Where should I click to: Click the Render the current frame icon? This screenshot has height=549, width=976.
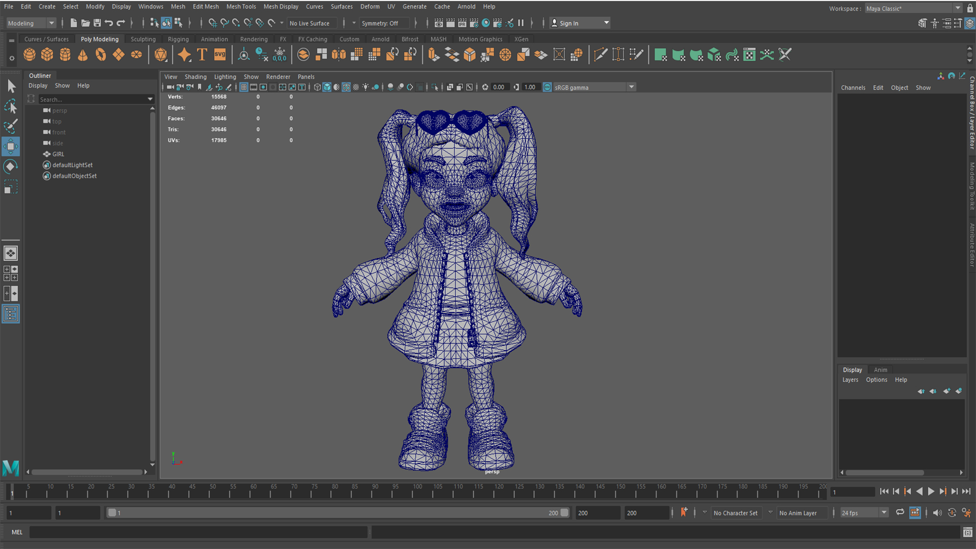(450, 23)
